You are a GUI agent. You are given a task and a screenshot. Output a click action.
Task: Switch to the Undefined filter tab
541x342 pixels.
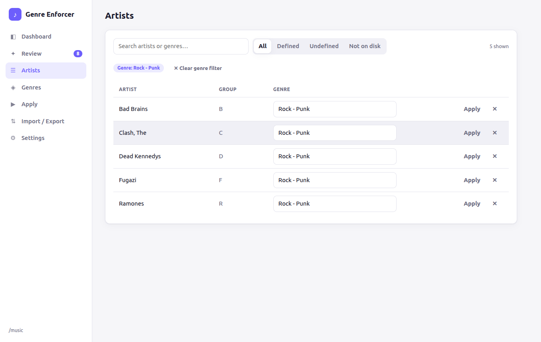[324, 46]
